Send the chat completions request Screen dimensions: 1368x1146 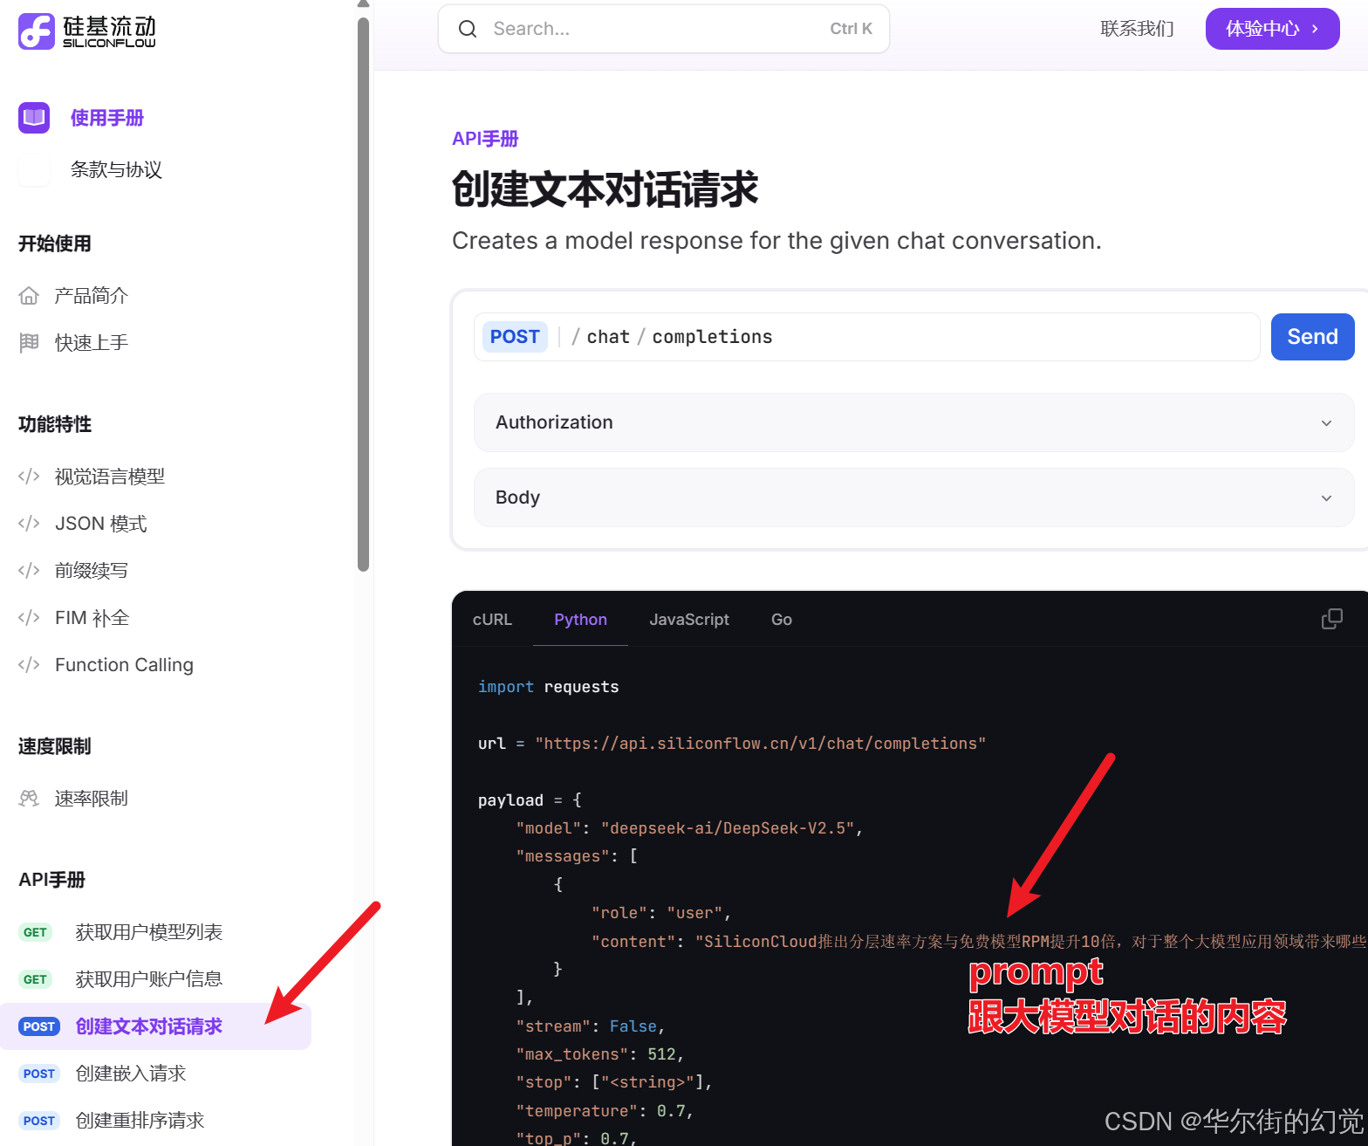point(1312,337)
